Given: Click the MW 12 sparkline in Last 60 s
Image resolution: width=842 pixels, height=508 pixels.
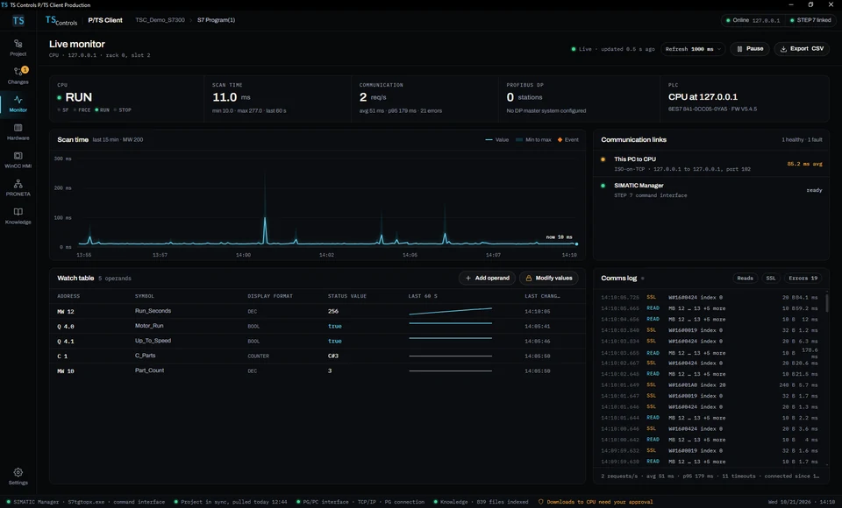Looking at the screenshot, I should [x=451, y=311].
